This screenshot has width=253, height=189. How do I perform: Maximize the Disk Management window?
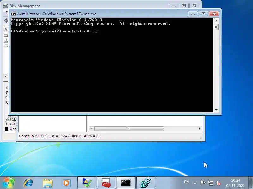(184, 6)
